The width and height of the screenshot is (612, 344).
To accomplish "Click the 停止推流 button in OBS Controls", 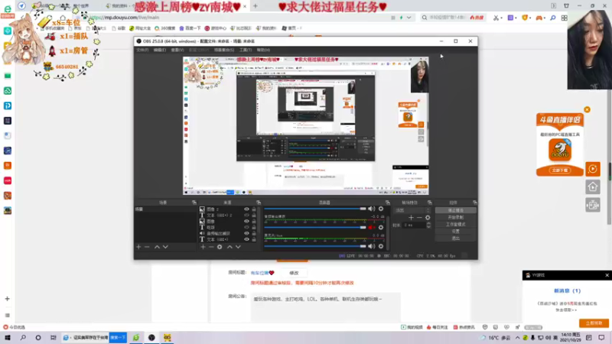I will click(x=455, y=210).
